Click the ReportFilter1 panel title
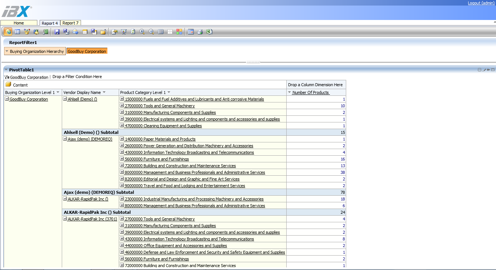The height and width of the screenshot is (270, 496). (23, 43)
